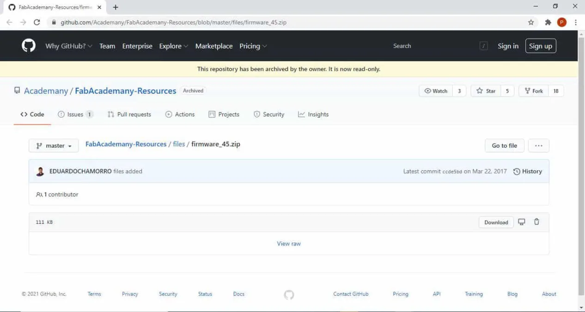Open the master branch selector
This screenshot has width=585, height=312.
pos(54,146)
